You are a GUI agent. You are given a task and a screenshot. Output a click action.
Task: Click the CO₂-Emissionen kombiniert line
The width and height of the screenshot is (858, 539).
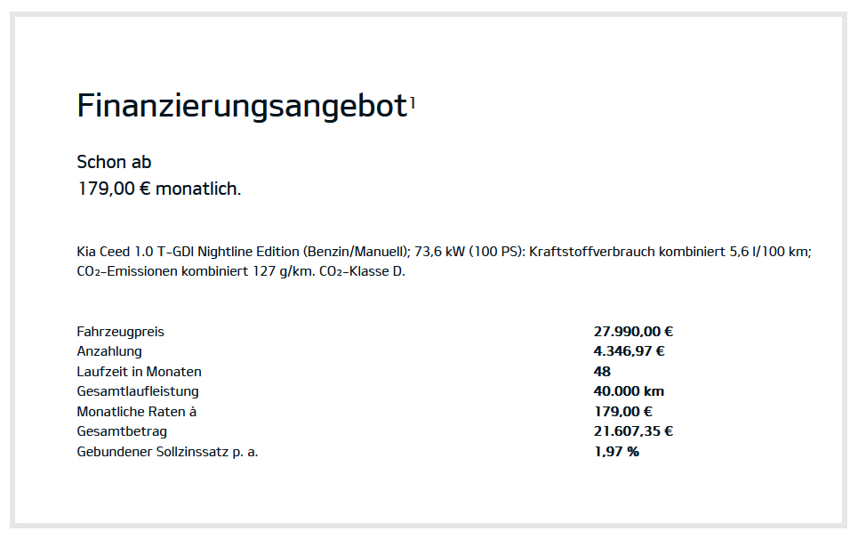tap(241, 271)
